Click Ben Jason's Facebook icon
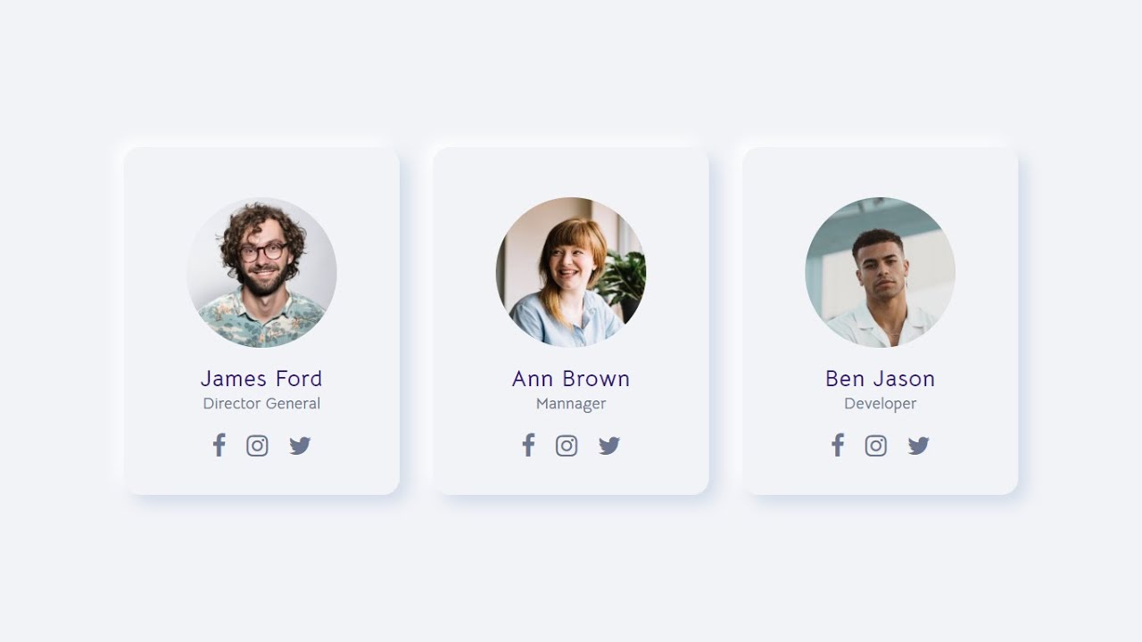This screenshot has height=642, width=1142. click(838, 445)
